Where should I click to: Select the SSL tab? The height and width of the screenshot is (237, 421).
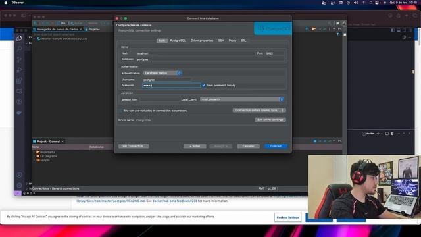243,41
